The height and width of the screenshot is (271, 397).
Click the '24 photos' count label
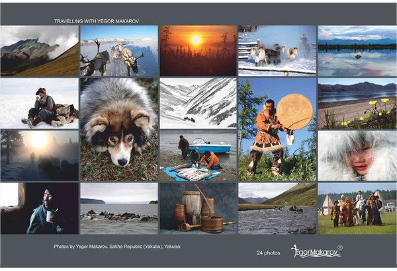[268, 252]
